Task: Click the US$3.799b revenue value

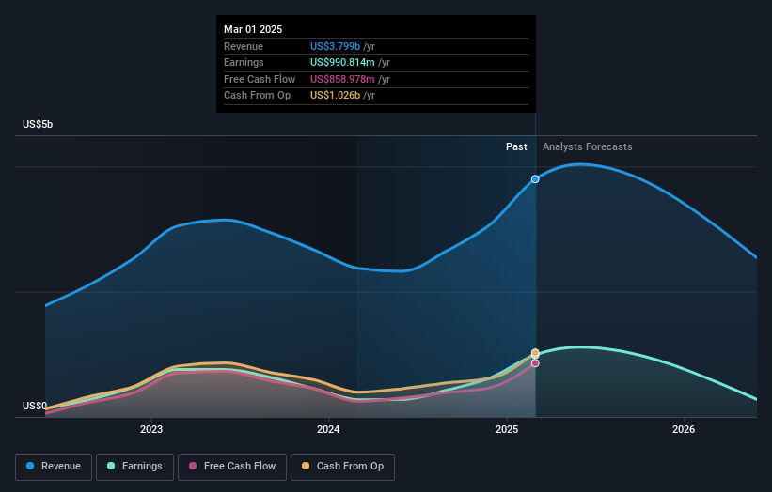Action: 336,46
